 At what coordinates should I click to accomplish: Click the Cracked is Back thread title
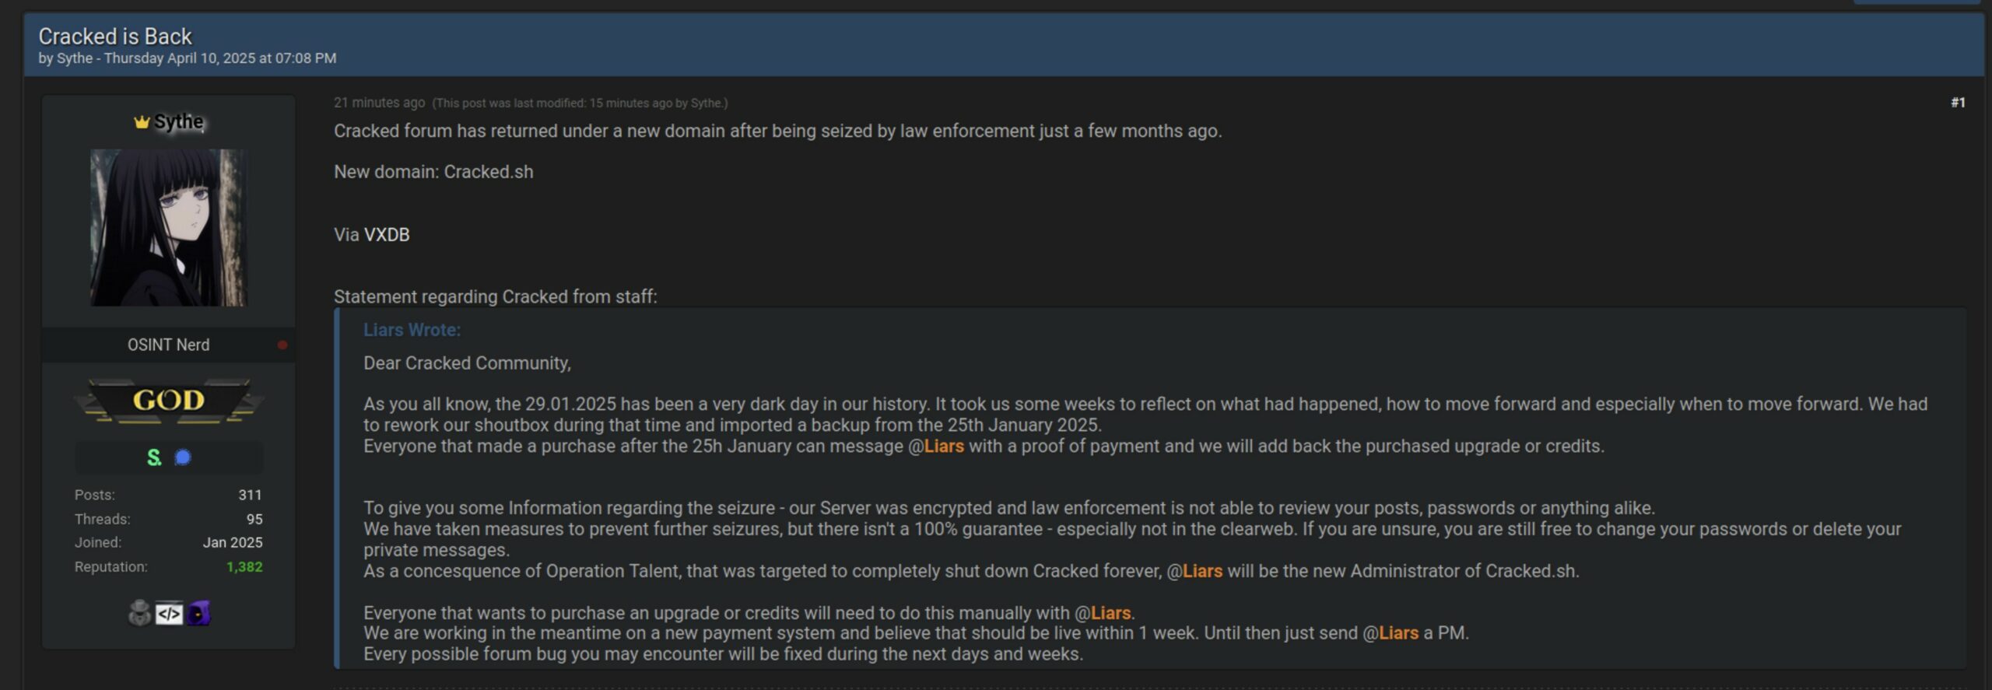[115, 37]
